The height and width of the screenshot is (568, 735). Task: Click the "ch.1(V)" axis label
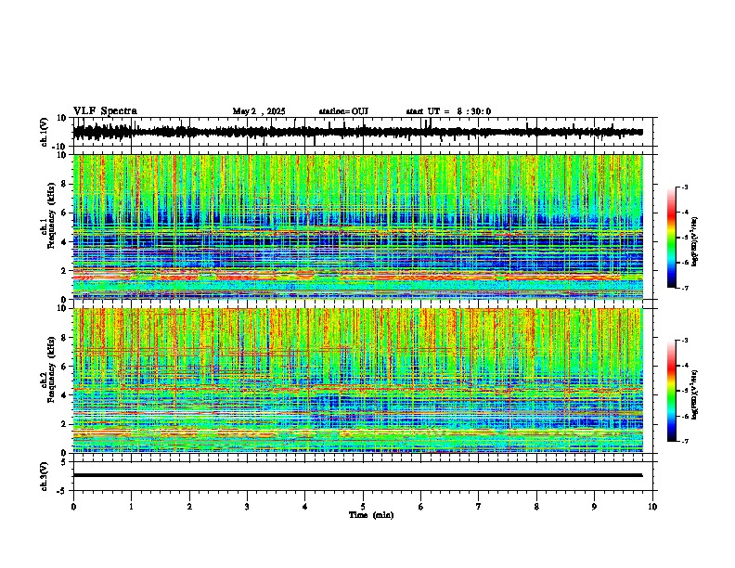click(45, 132)
